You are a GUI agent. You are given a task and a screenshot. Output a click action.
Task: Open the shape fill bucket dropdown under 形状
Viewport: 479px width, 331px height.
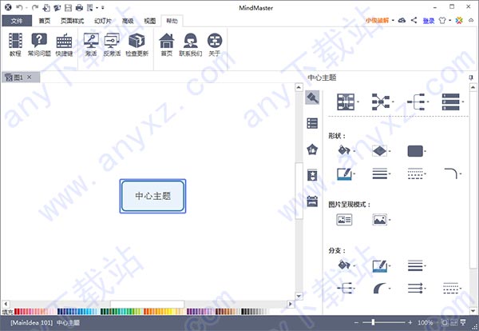[346, 150]
